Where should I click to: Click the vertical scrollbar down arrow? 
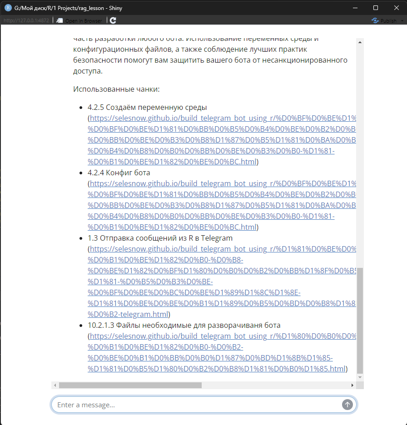click(360, 377)
